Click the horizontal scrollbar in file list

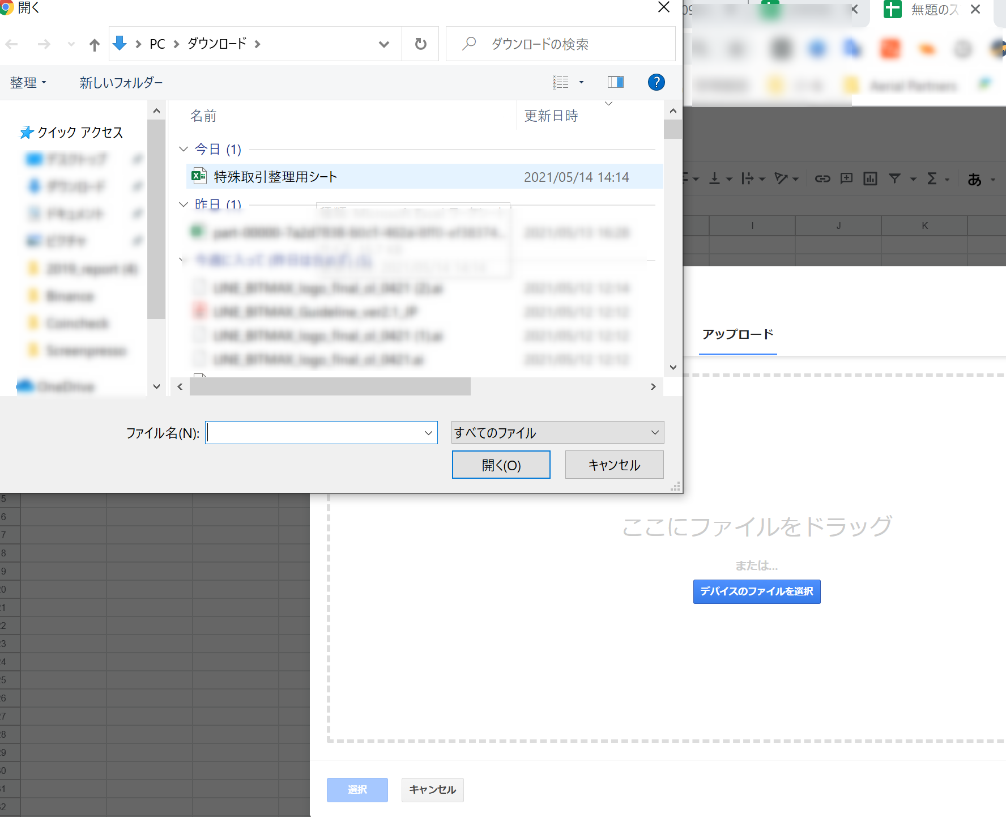330,387
